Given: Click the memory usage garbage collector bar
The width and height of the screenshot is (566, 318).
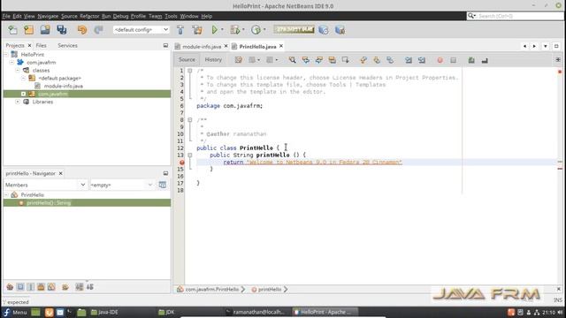Looking at the screenshot, I should (x=294, y=29).
